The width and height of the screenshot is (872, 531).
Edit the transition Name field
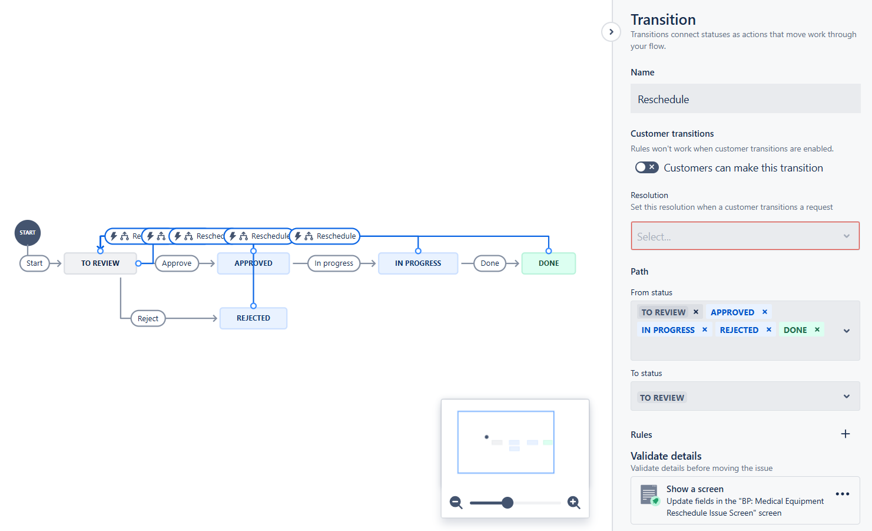pyautogui.click(x=745, y=99)
